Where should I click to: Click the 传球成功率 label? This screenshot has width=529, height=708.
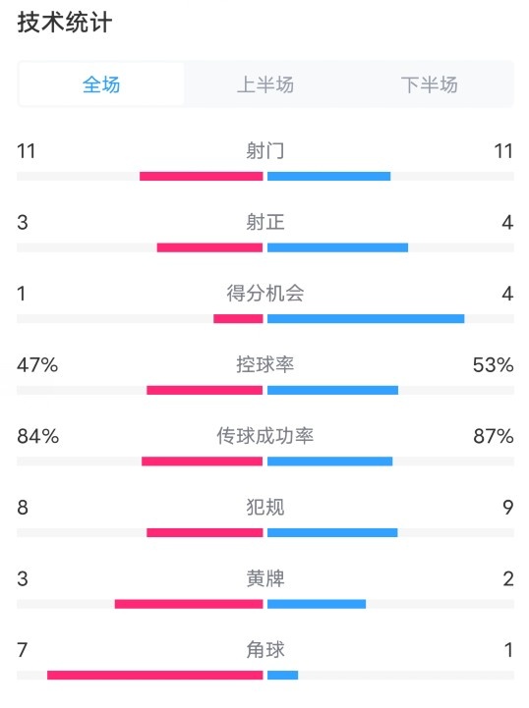point(264,436)
